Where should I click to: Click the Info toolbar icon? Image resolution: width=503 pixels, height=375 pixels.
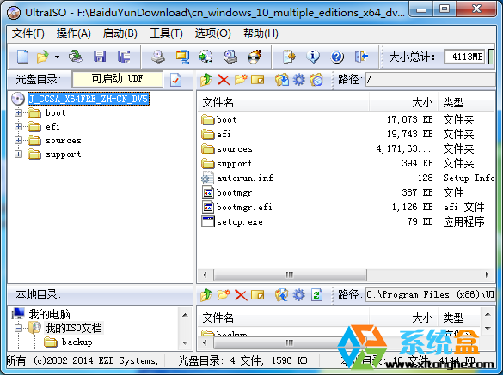click(x=313, y=57)
